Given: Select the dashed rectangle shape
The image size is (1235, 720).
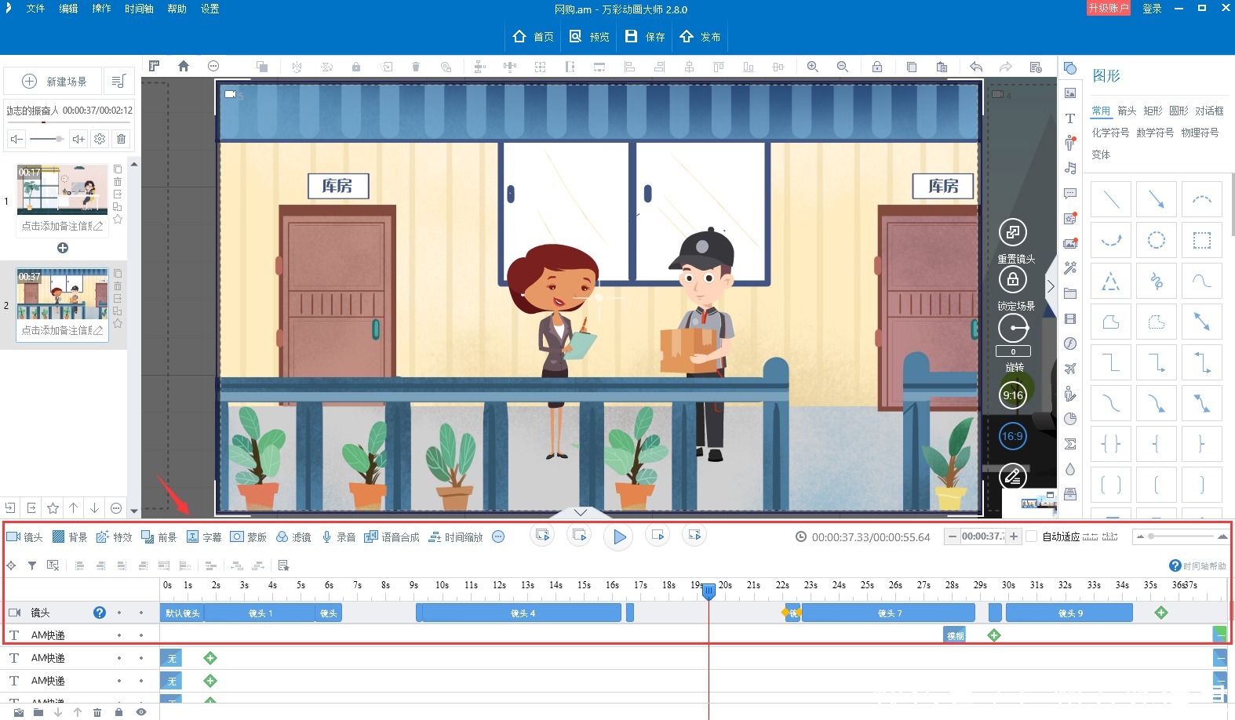Looking at the screenshot, I should pyautogui.click(x=1202, y=240).
